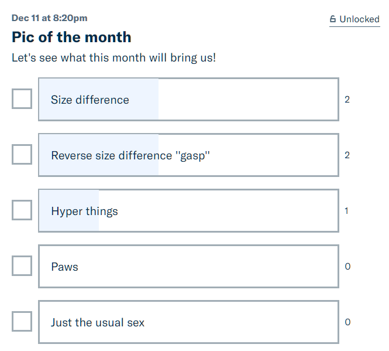Screen dimensions: 389x351
Task: Check the Reverse size difference checkbox
Action: [x=22, y=154]
